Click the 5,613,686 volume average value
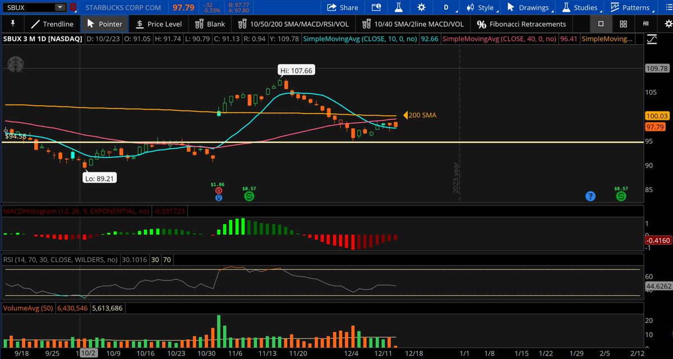This screenshot has height=359, width=673. [x=108, y=308]
